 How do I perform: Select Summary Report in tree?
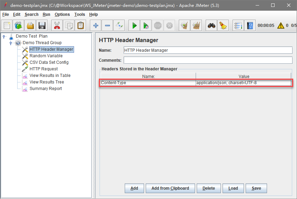click(45, 89)
